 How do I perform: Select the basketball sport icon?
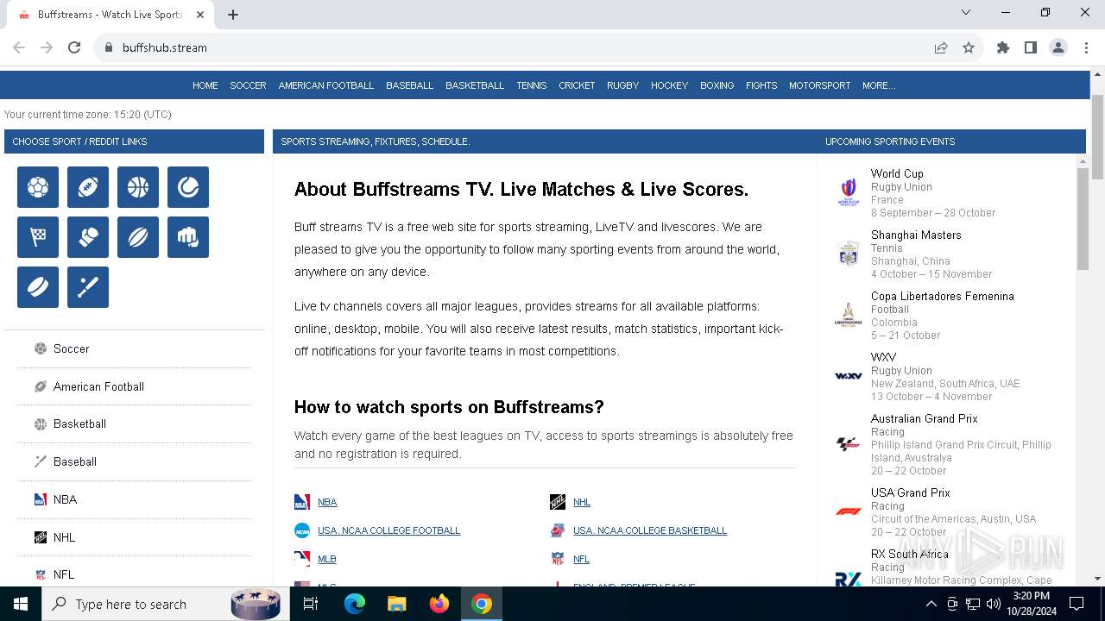point(138,187)
